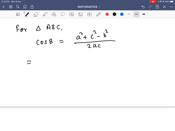Open the more options ellipsis menu
This screenshot has height=131, width=175.
tap(171, 7)
